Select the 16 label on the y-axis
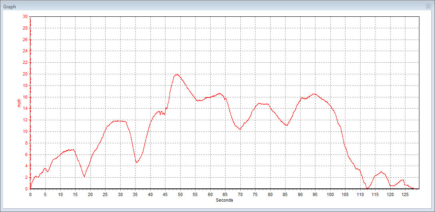 pos(25,97)
